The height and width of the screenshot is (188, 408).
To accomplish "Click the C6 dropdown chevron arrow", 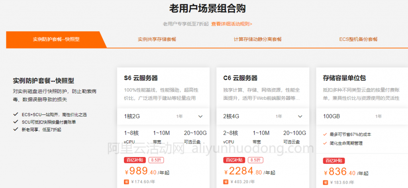I will pos(300,116).
